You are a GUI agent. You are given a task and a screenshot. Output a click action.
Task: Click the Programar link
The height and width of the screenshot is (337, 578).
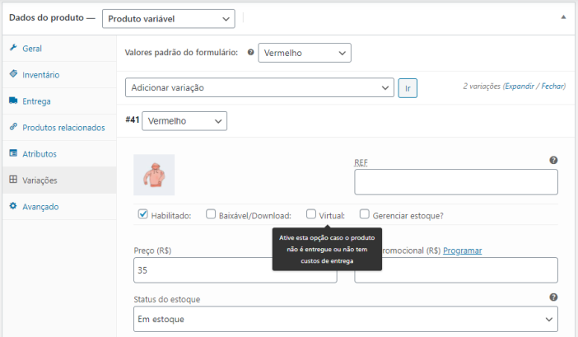click(x=462, y=250)
